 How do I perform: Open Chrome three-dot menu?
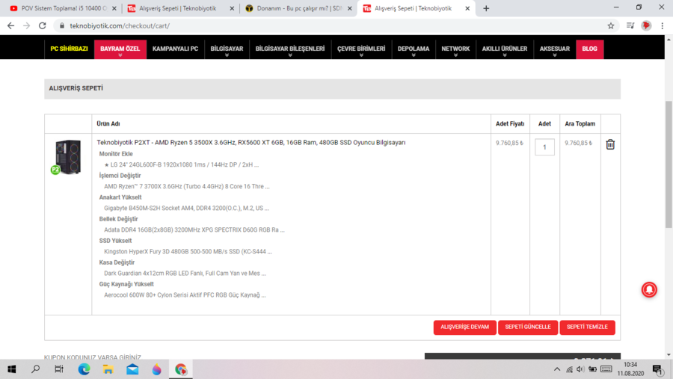pos(663,25)
